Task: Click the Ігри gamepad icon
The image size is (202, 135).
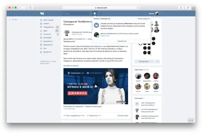Action: tap(41, 48)
